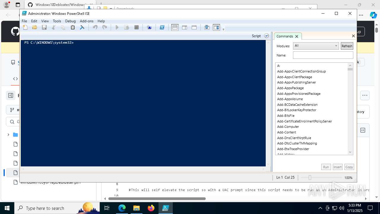Click the Cut scissors icon
The image size is (380, 214).
click(54, 27)
